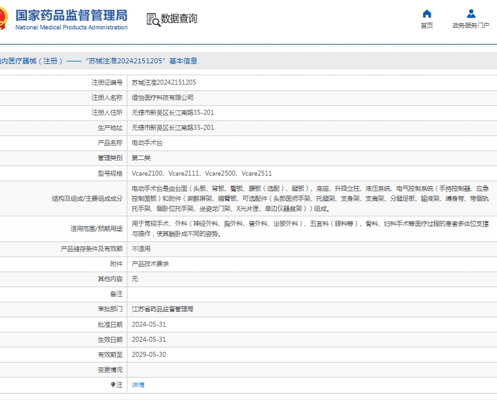Open the 详情 details link

pos(138,384)
